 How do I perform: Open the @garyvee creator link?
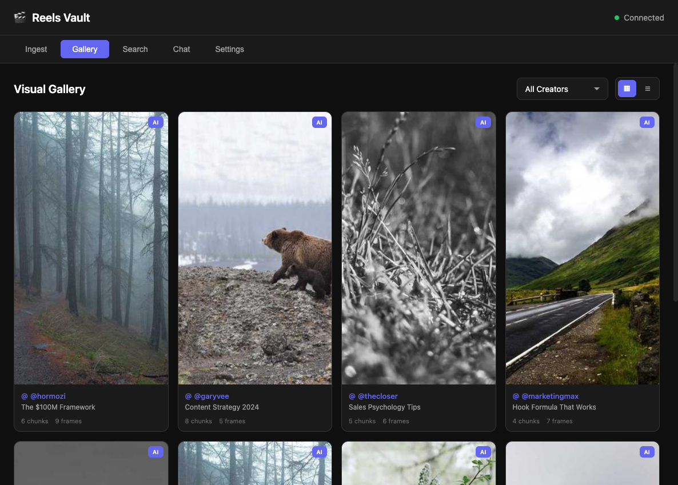211,396
